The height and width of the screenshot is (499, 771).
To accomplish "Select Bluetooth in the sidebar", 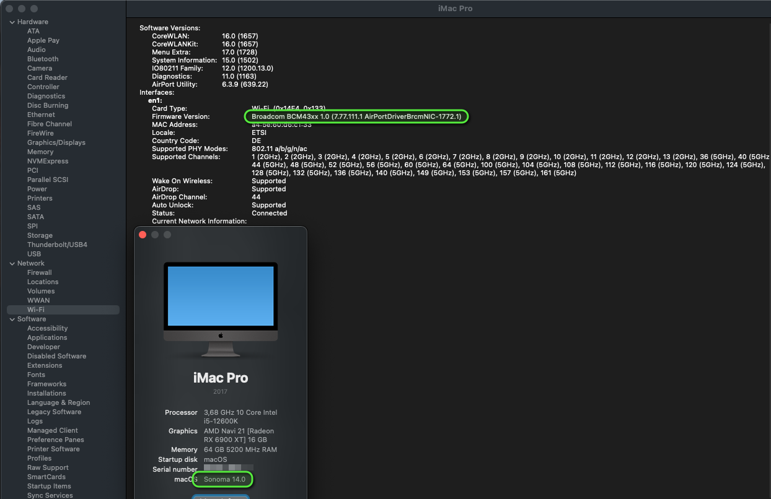I will point(43,59).
